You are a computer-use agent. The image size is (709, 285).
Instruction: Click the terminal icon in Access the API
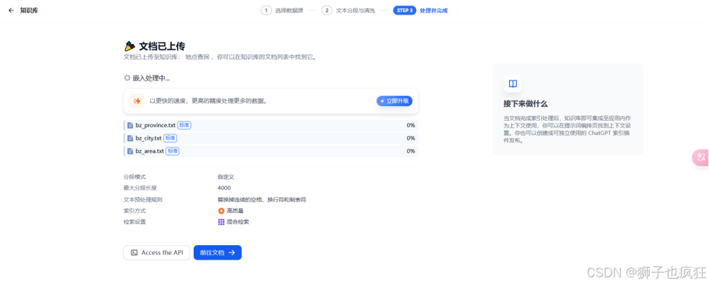[x=134, y=252]
